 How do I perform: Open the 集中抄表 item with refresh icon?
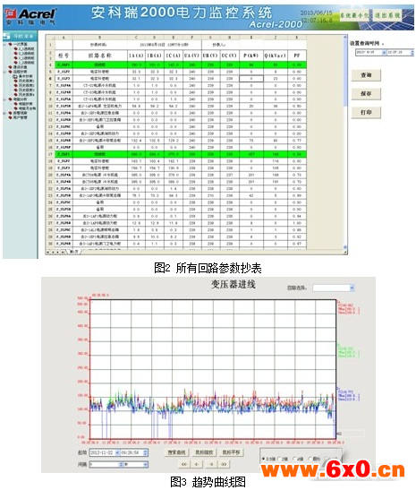(x=24, y=76)
